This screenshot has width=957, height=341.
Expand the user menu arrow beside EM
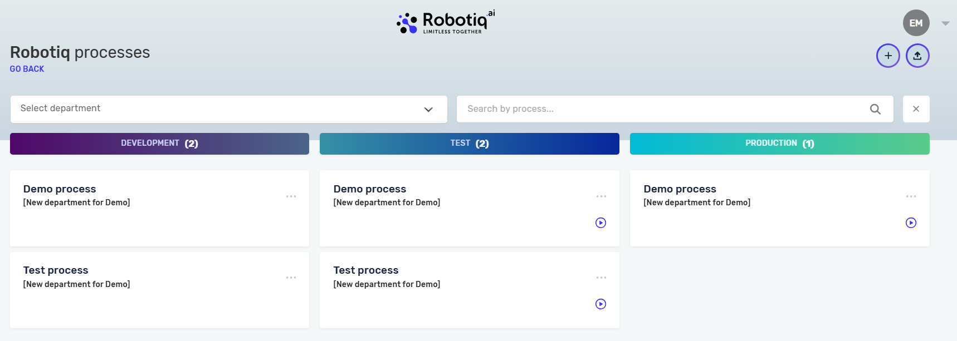click(945, 23)
